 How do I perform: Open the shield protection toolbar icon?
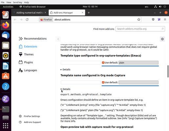[153, 20]
